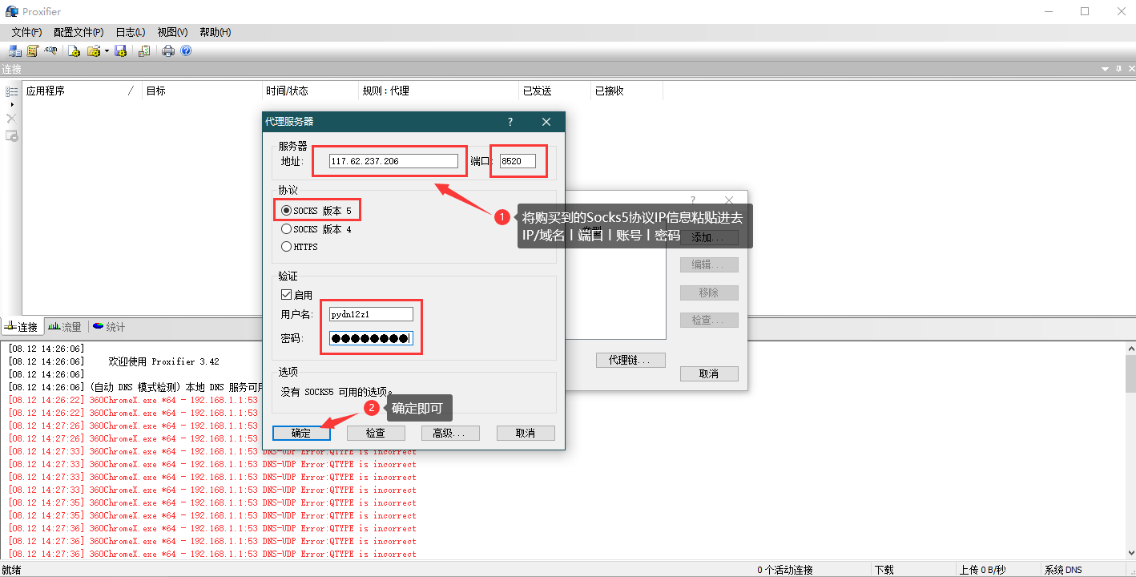Open the 帮助(H) menu

pyautogui.click(x=215, y=32)
